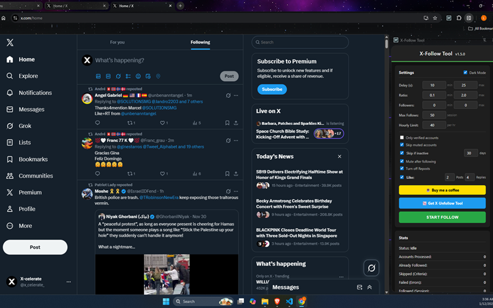The width and height of the screenshot is (493, 308).
Task: Reply to Franc 77 K's post
Action: tap(97, 174)
